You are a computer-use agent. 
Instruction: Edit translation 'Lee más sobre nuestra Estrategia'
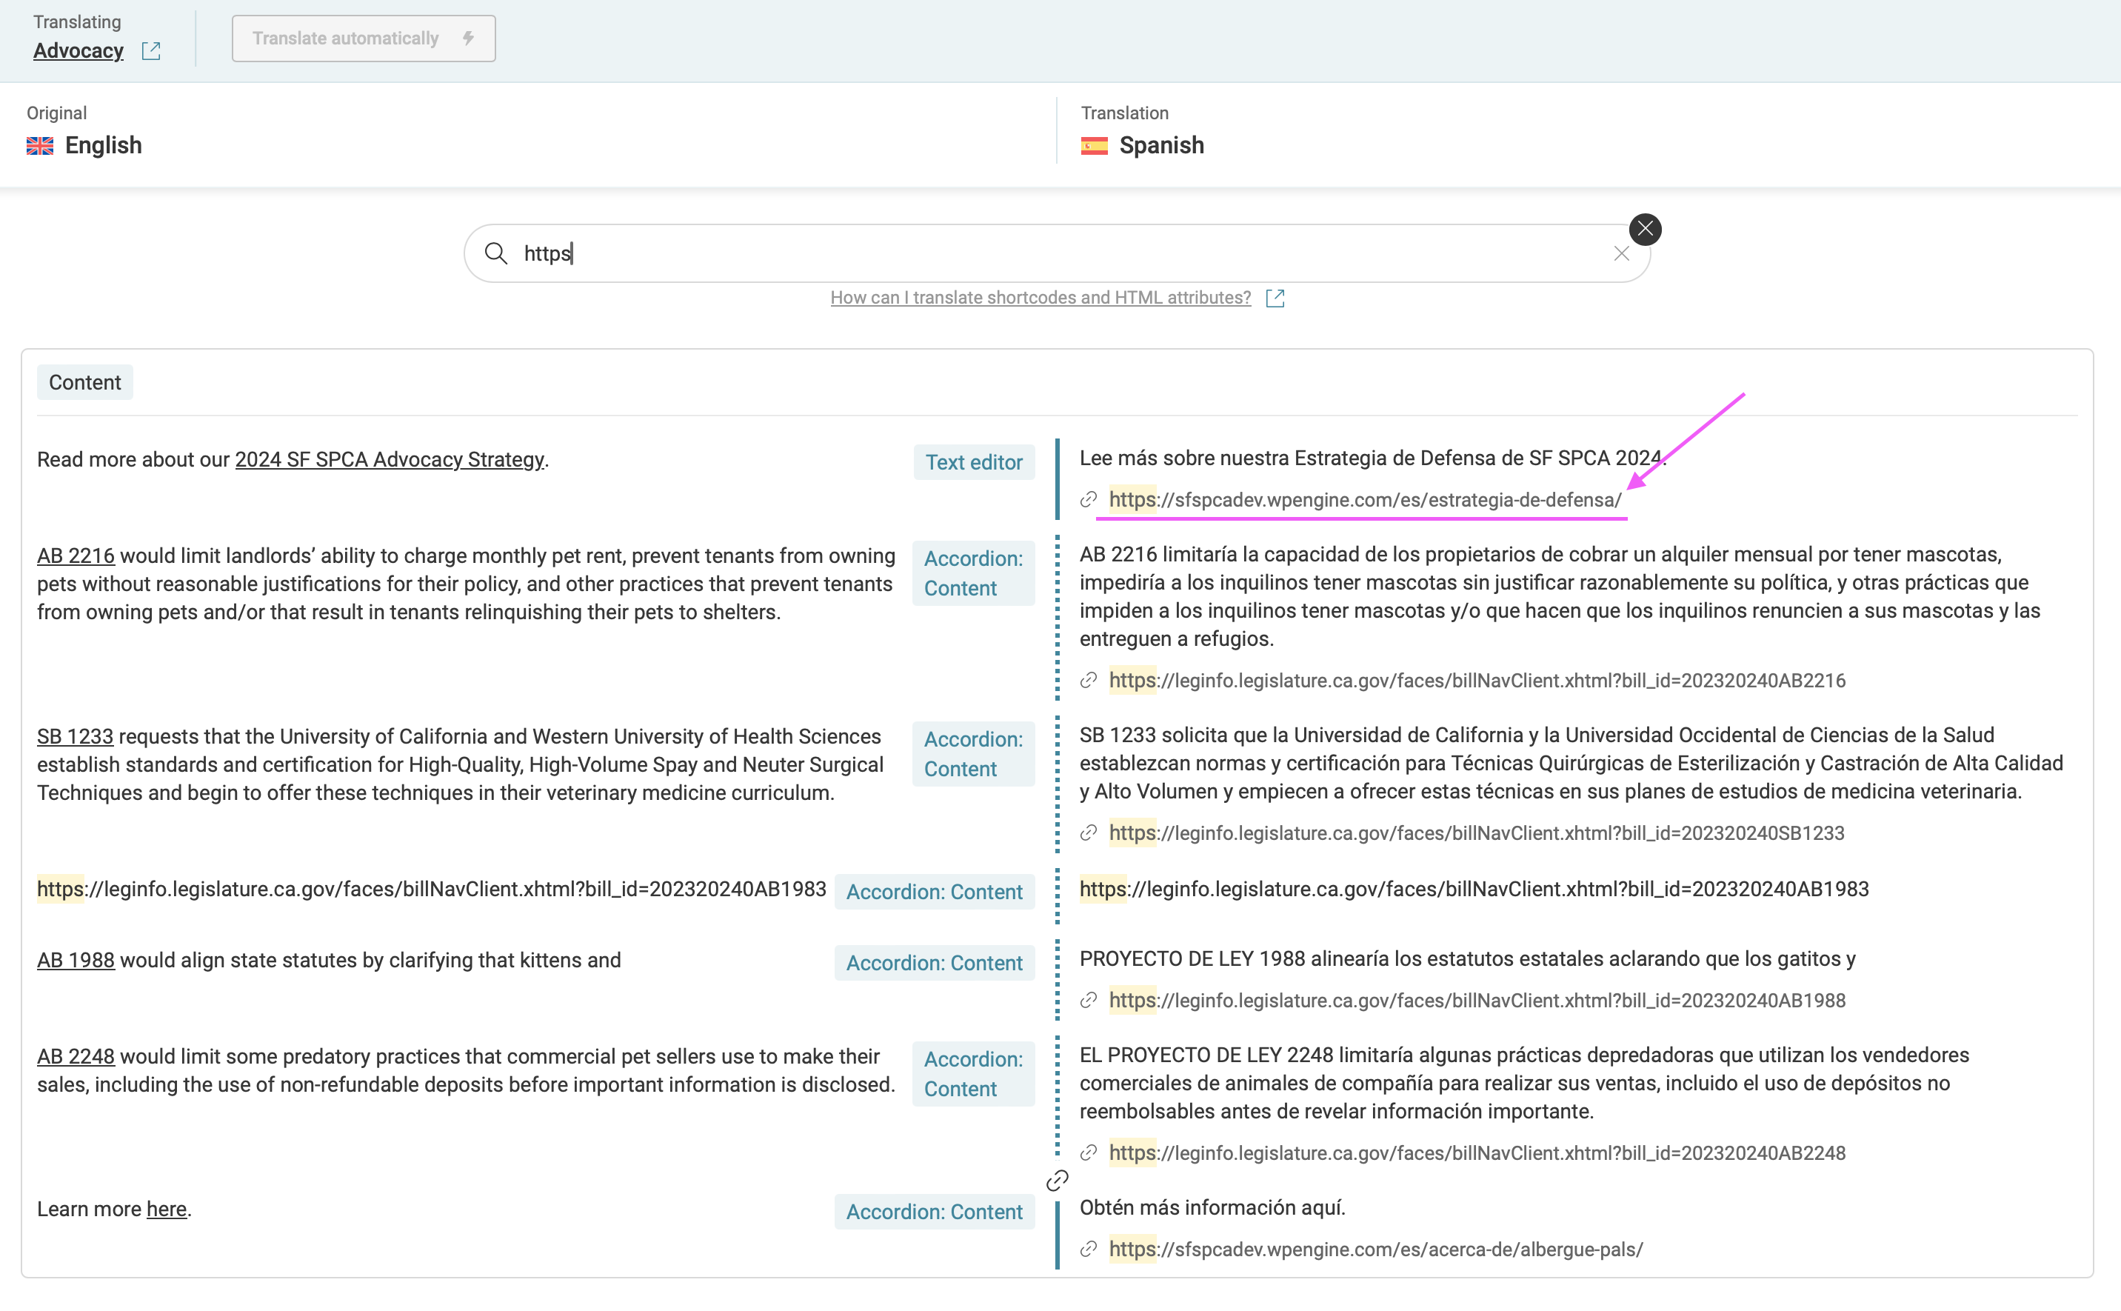1373,458
